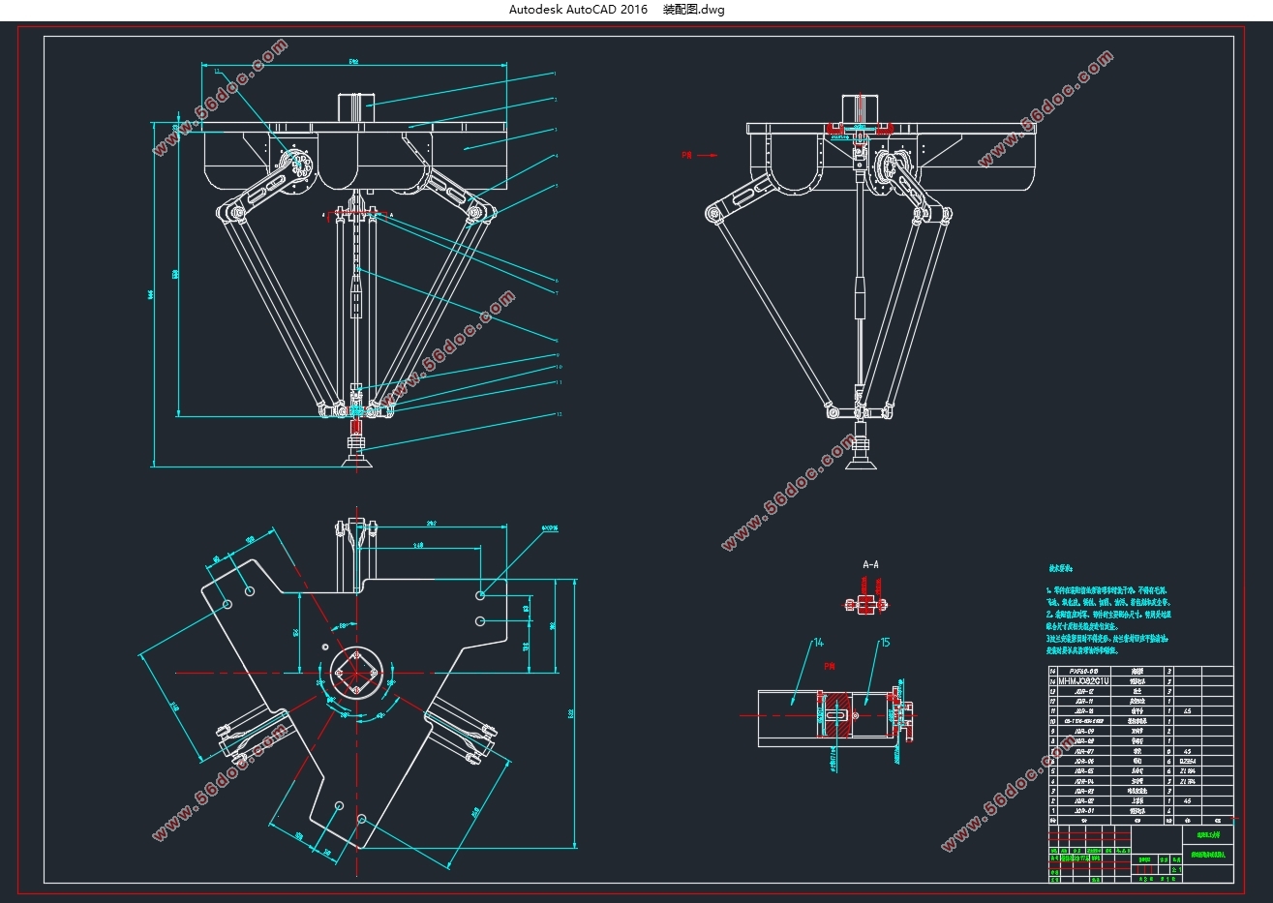Click the red P向 arrow label beside side view
The image size is (1273, 903).
click(700, 154)
